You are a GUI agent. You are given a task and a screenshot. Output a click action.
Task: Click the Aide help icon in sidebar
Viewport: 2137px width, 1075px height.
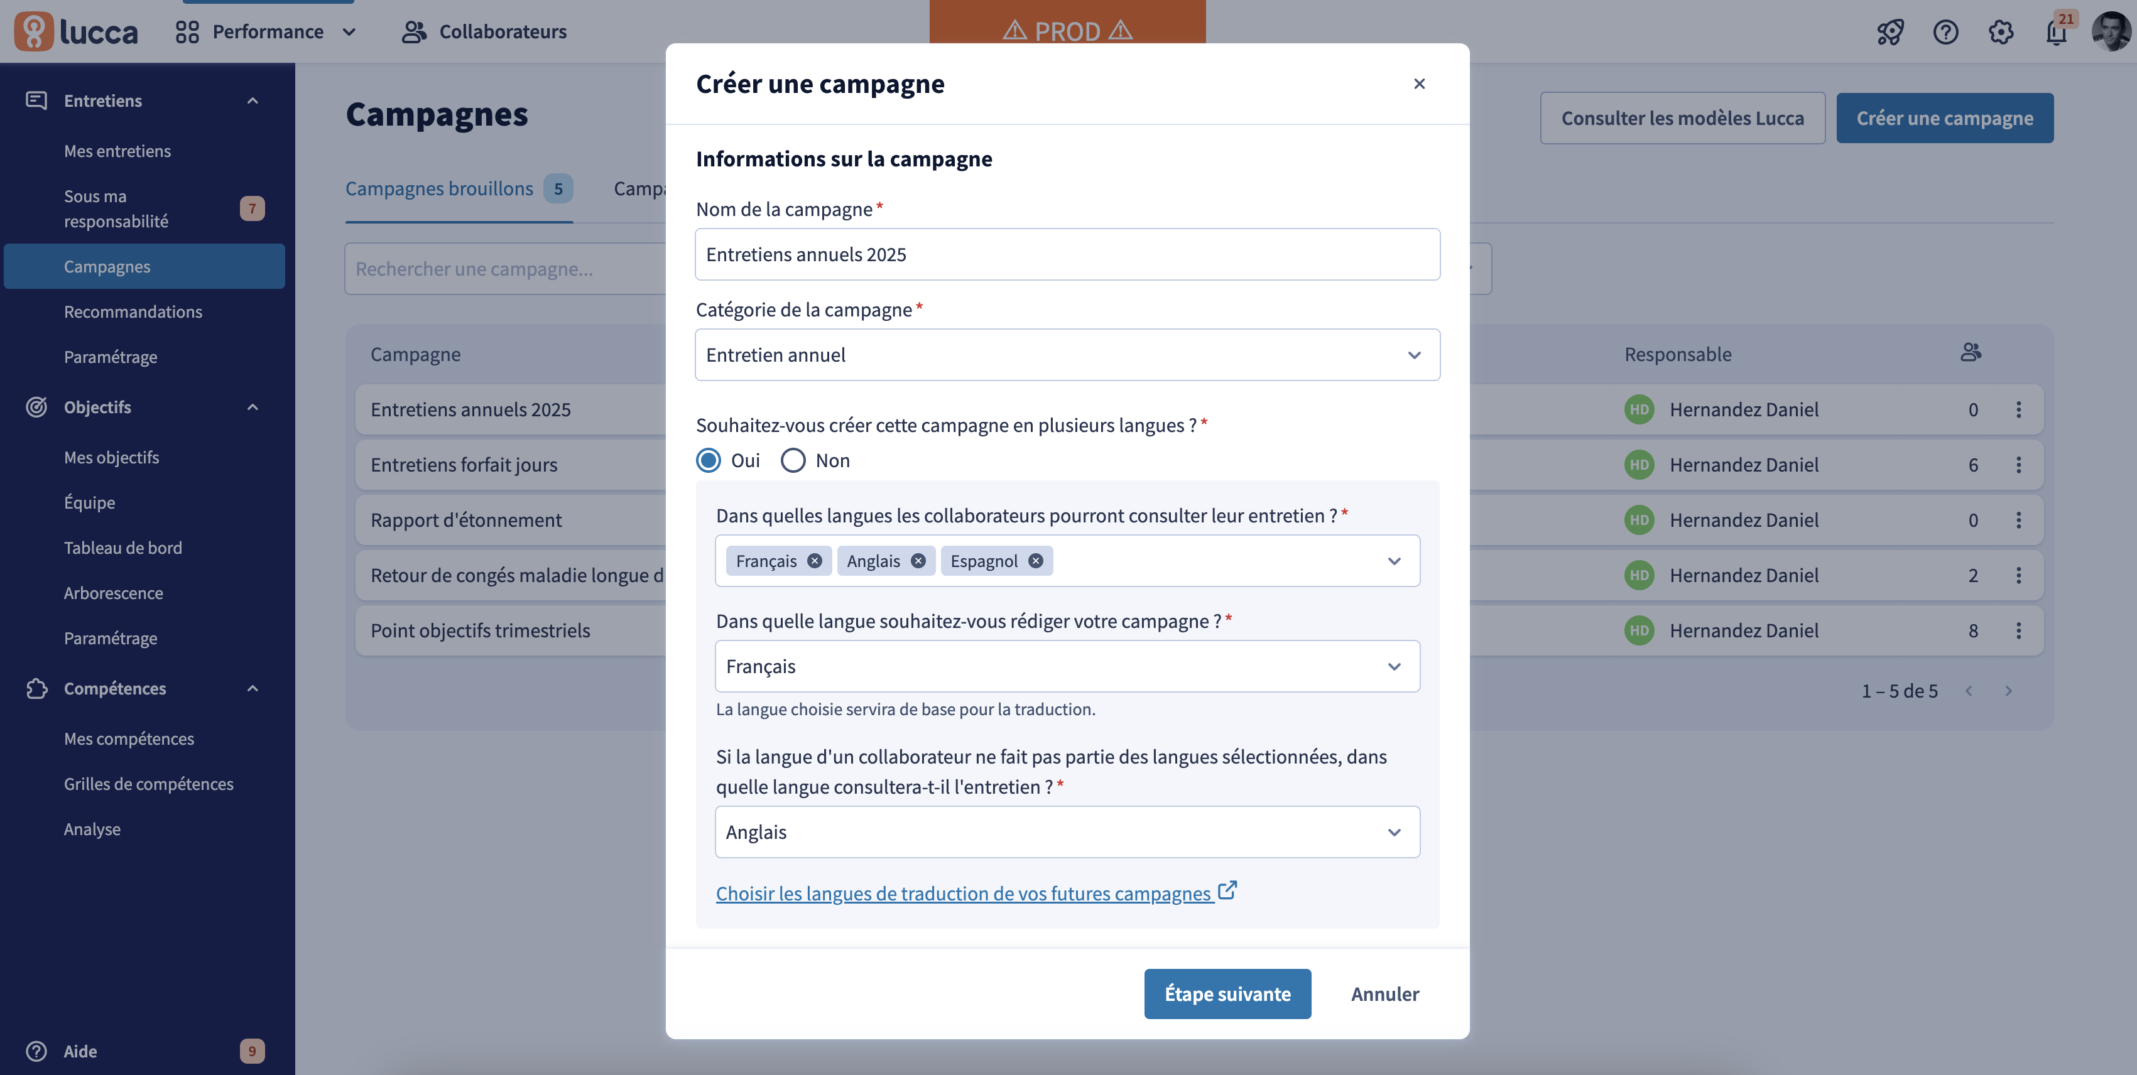pos(36,1051)
